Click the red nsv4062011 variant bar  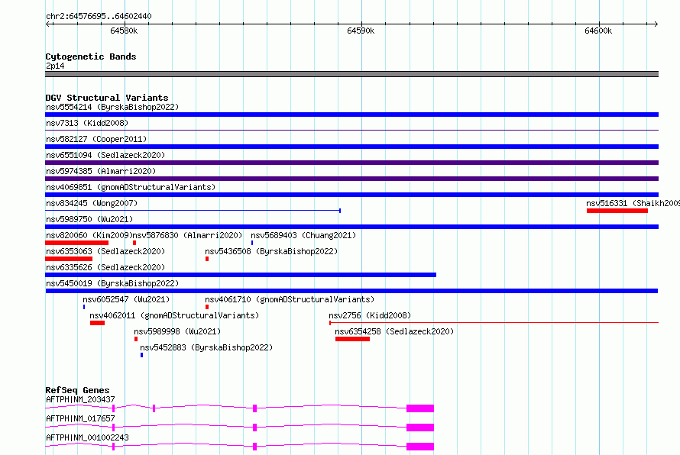click(x=97, y=323)
